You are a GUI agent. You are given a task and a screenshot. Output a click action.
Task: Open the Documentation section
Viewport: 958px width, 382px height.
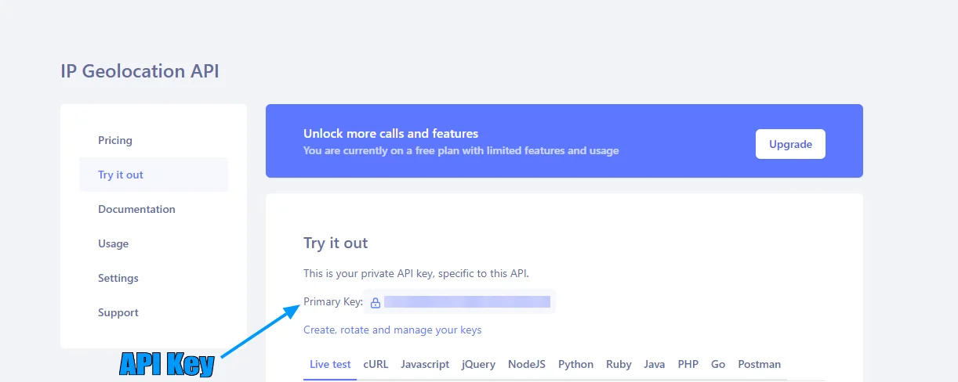click(x=136, y=209)
